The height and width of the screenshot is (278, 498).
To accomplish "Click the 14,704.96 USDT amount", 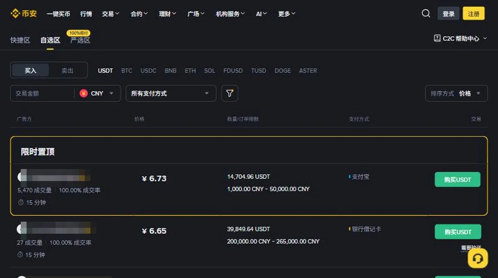I will point(249,176).
